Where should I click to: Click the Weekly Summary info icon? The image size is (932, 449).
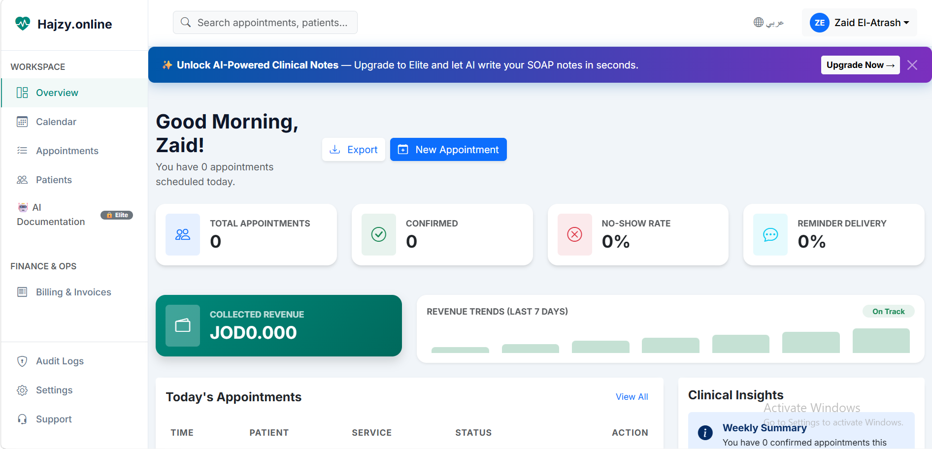705,433
